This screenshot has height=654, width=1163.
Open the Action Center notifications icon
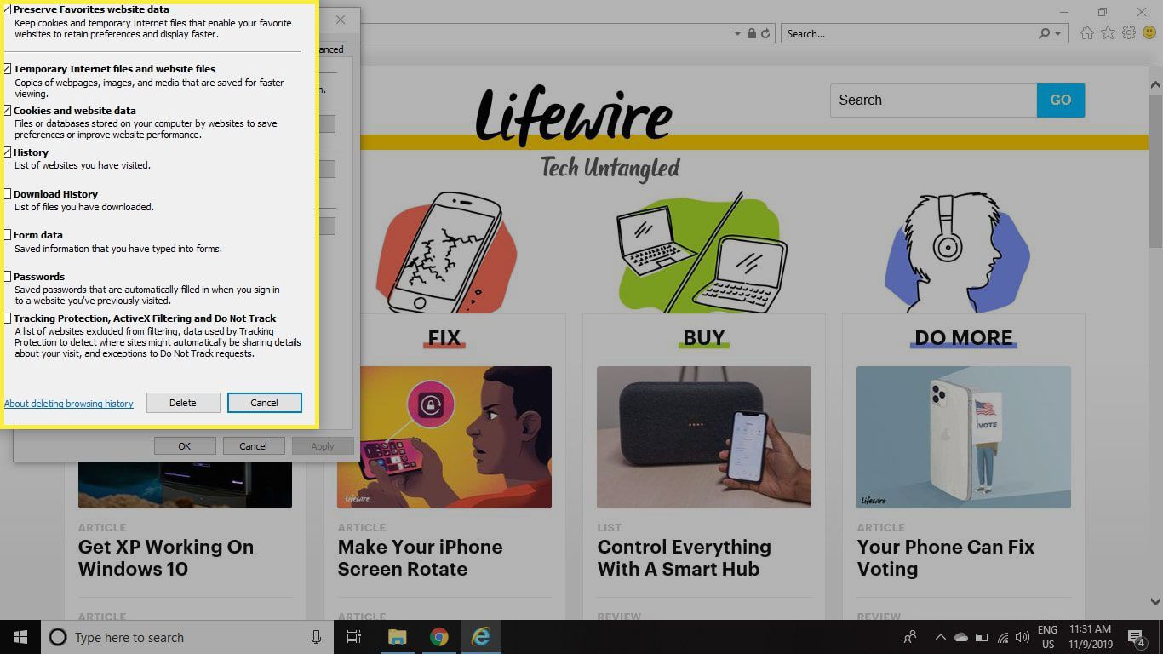tap(1136, 637)
